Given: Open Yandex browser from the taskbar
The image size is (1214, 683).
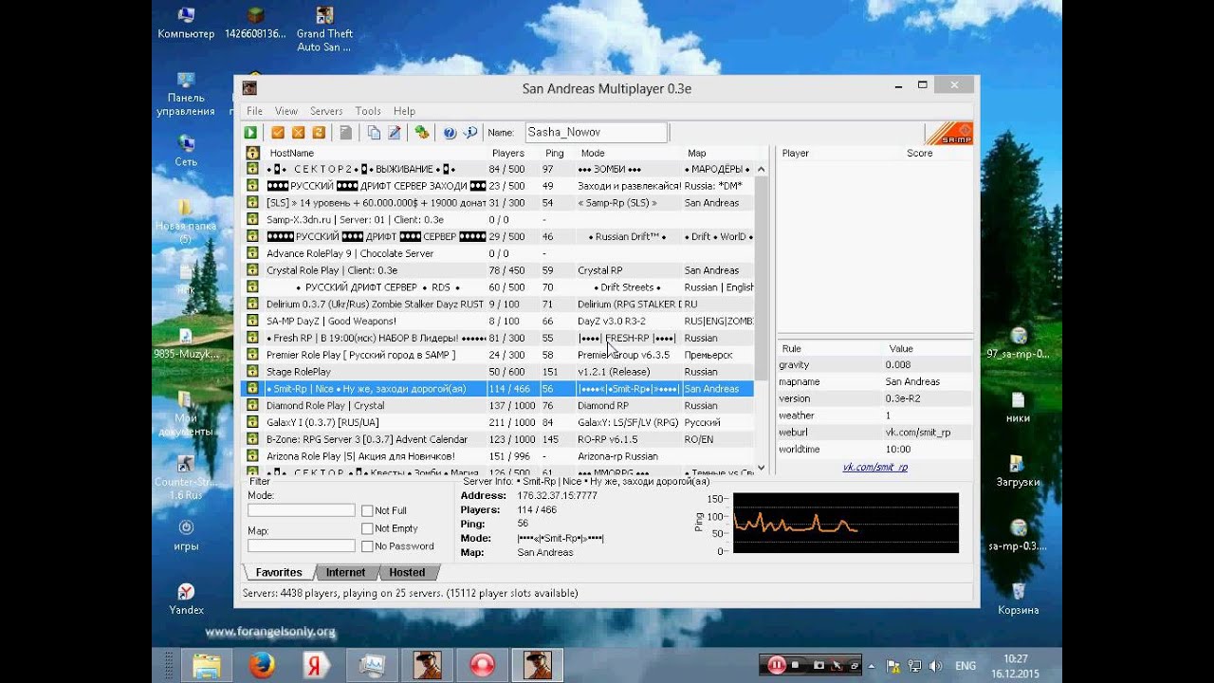Looking at the screenshot, I should (x=317, y=666).
